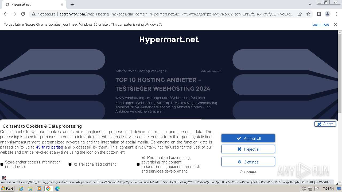Open Top 10 Hosting Anbieter ad title

(x=163, y=84)
